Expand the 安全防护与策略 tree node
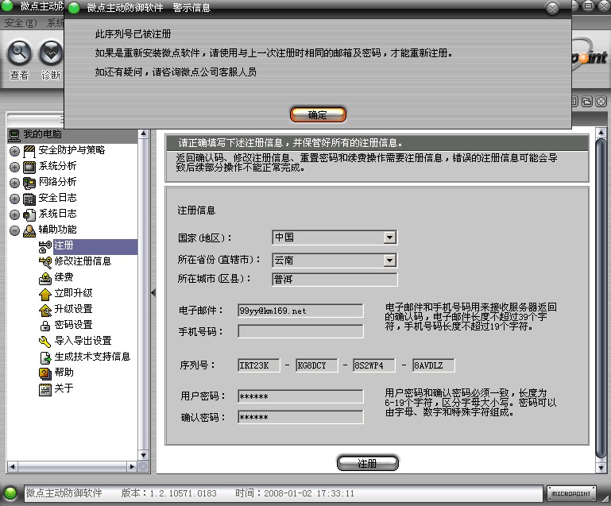This screenshot has width=611, height=506. 14,151
